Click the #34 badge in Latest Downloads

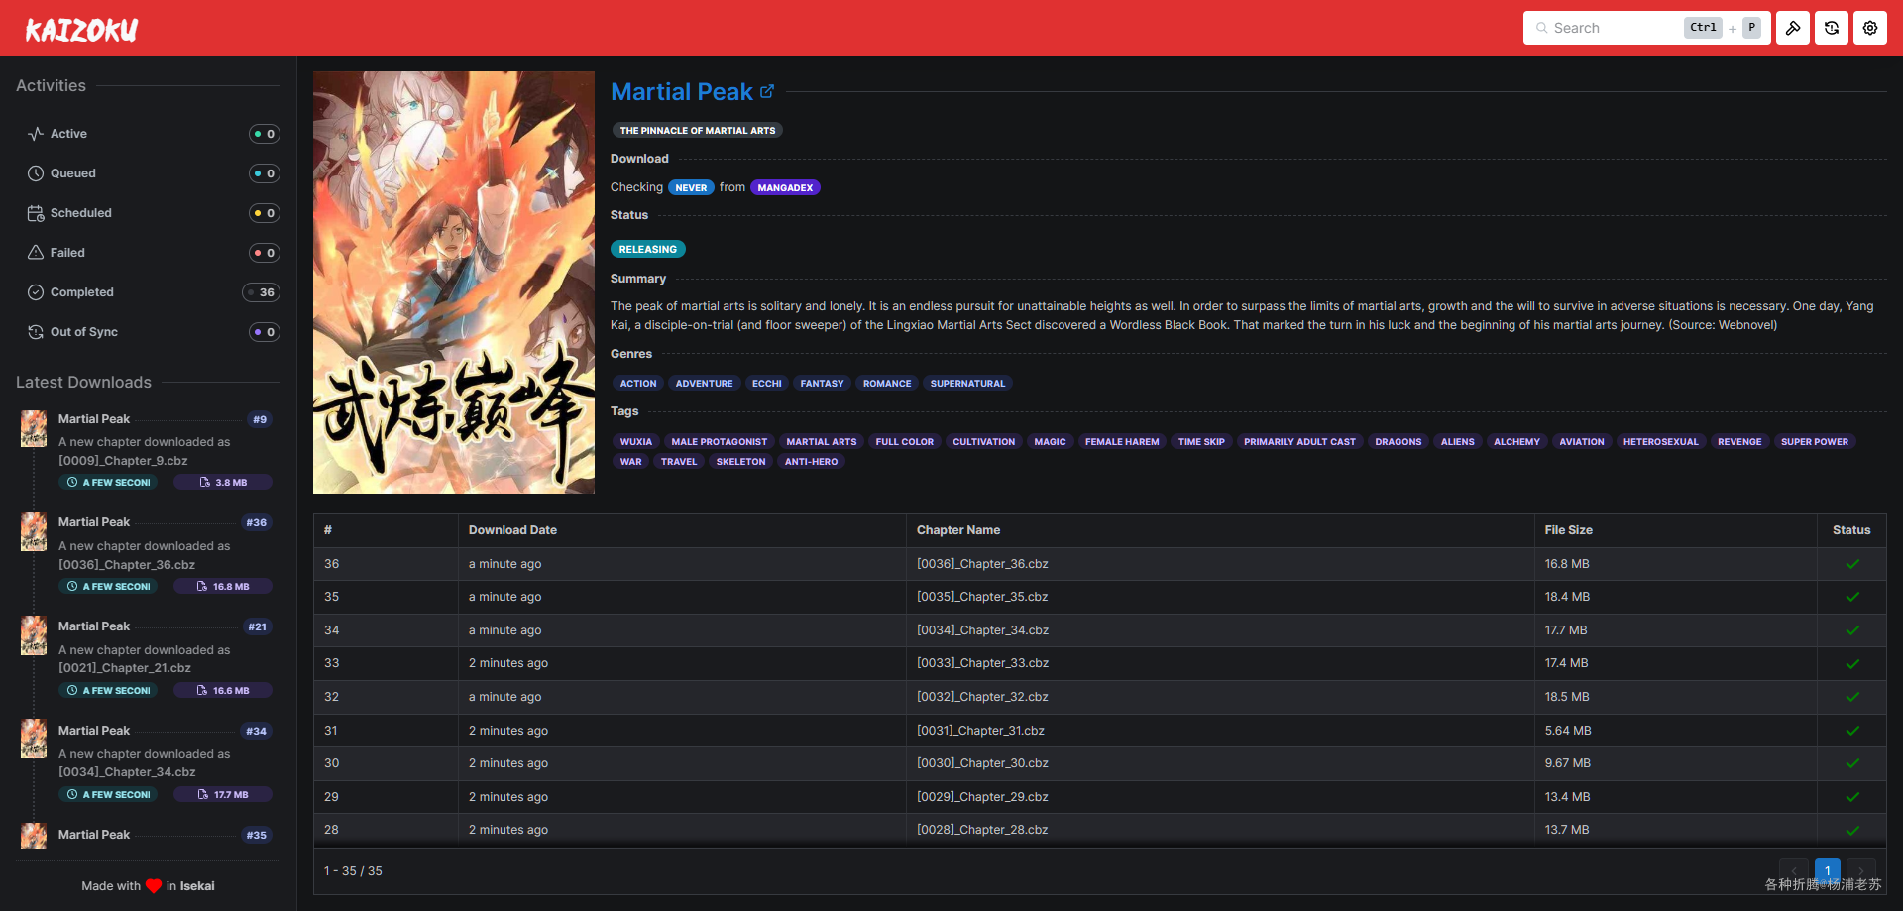(257, 732)
